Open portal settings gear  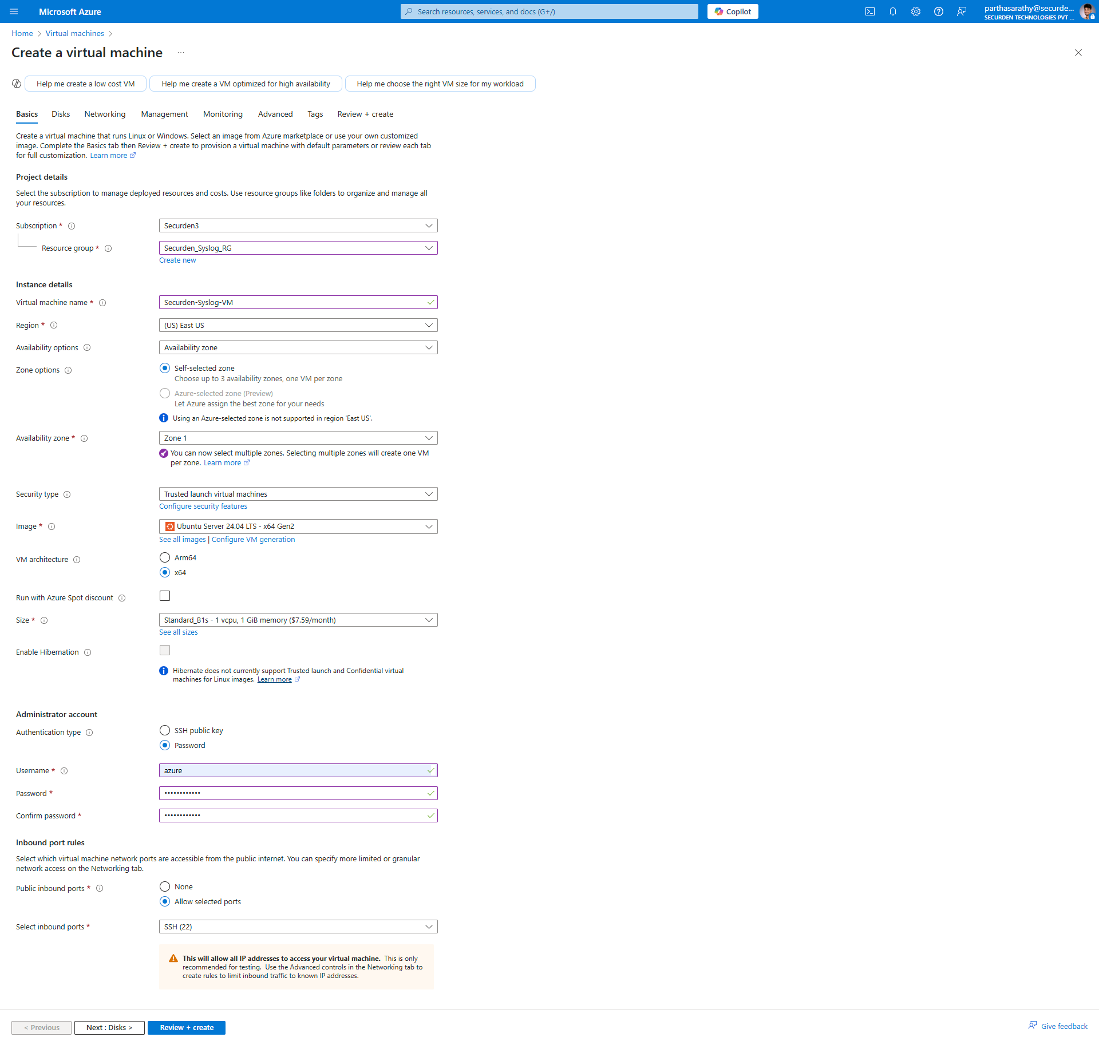[x=916, y=11]
